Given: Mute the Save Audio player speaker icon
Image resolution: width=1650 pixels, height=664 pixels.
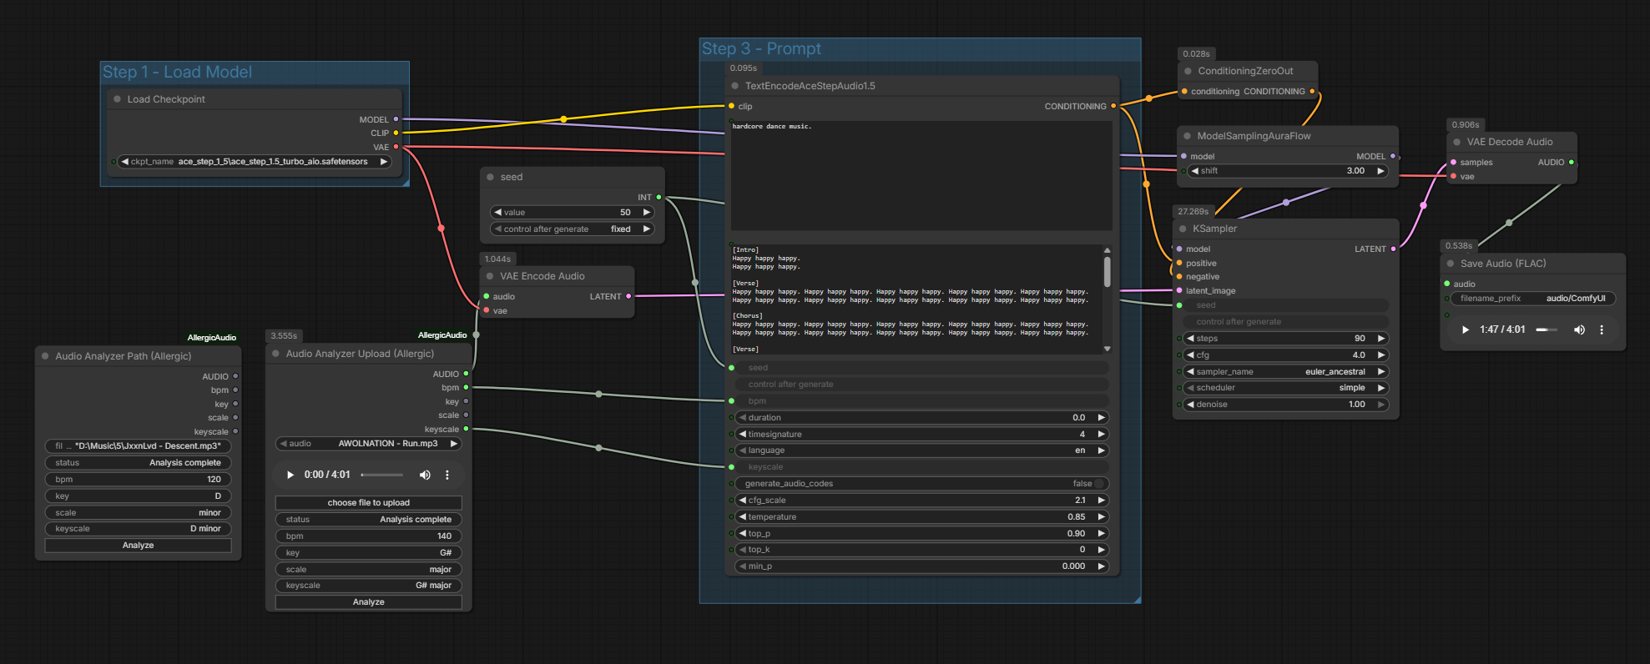Looking at the screenshot, I should pyautogui.click(x=1579, y=329).
